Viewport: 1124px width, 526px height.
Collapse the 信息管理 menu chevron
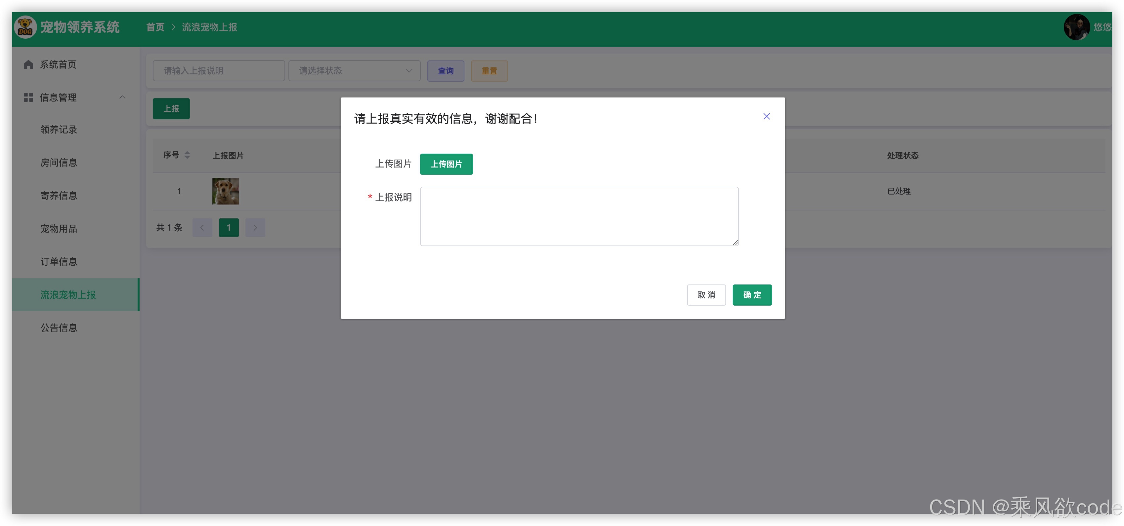(x=122, y=97)
